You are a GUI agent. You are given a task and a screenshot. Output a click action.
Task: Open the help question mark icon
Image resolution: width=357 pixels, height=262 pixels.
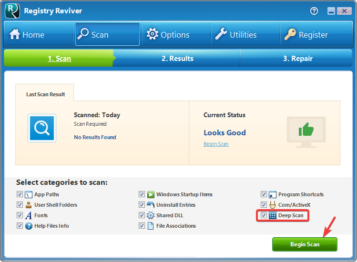point(314,11)
